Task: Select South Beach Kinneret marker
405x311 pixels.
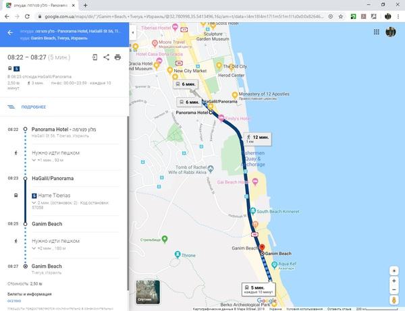Action: click(x=253, y=211)
